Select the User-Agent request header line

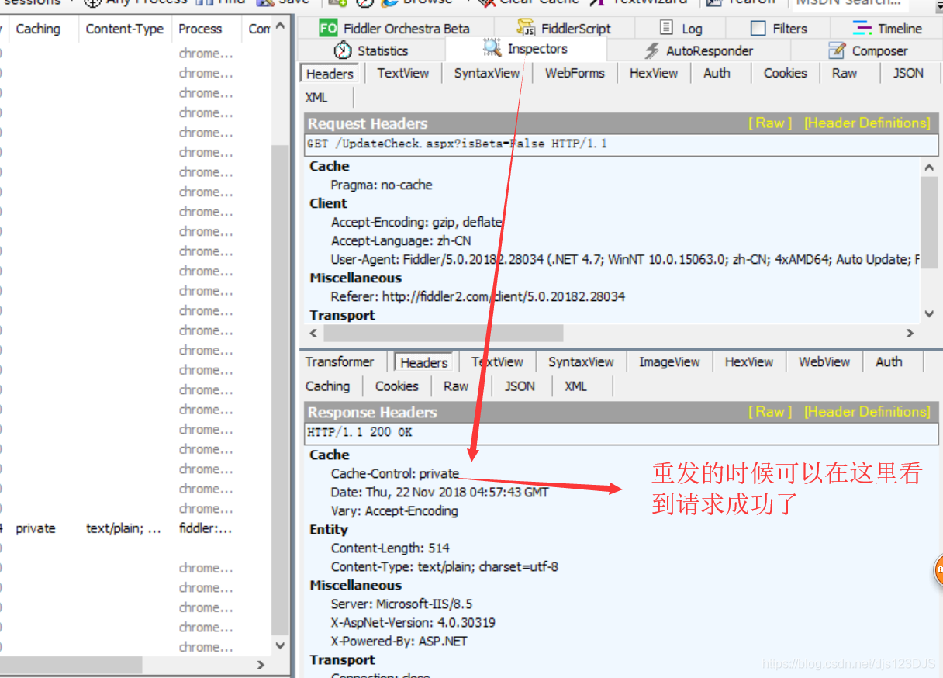(625, 259)
